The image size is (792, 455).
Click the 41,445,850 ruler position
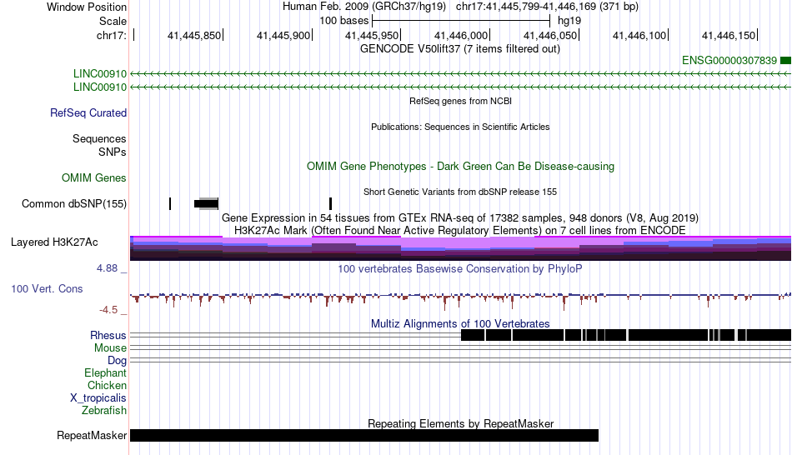pos(194,35)
